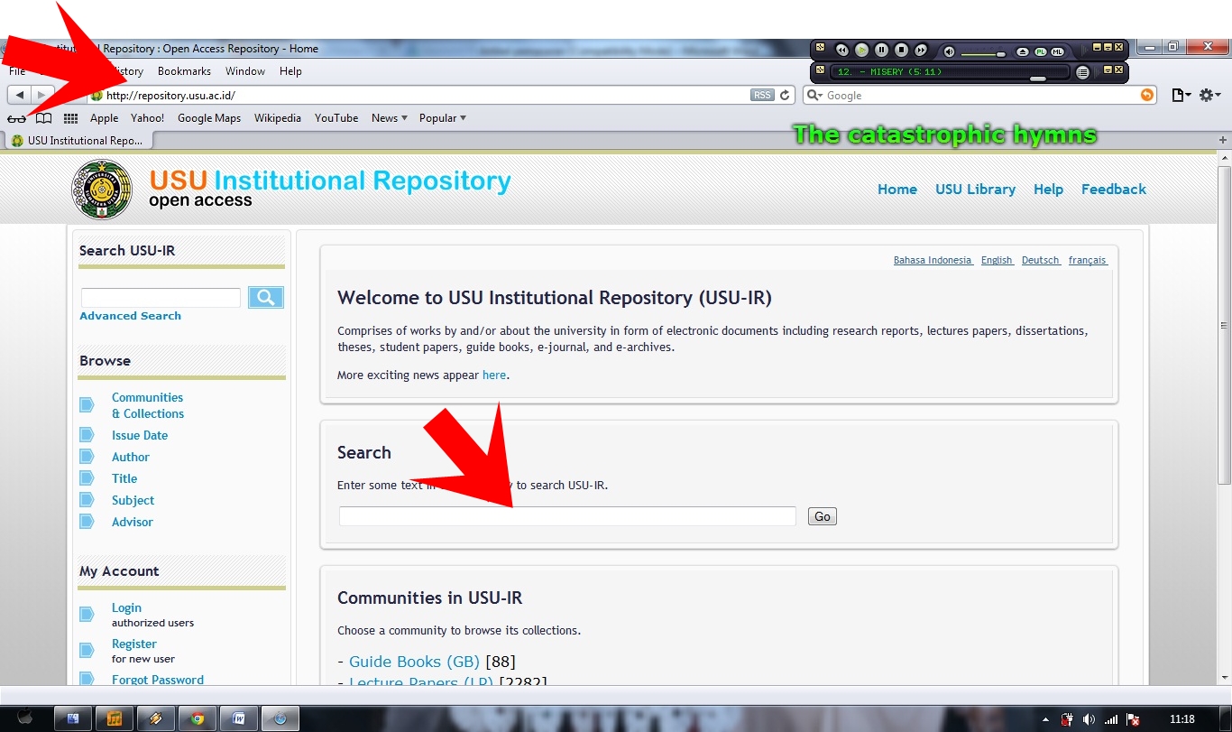Open YouTube bookmark
This screenshot has width=1232, height=732.
coord(336,118)
